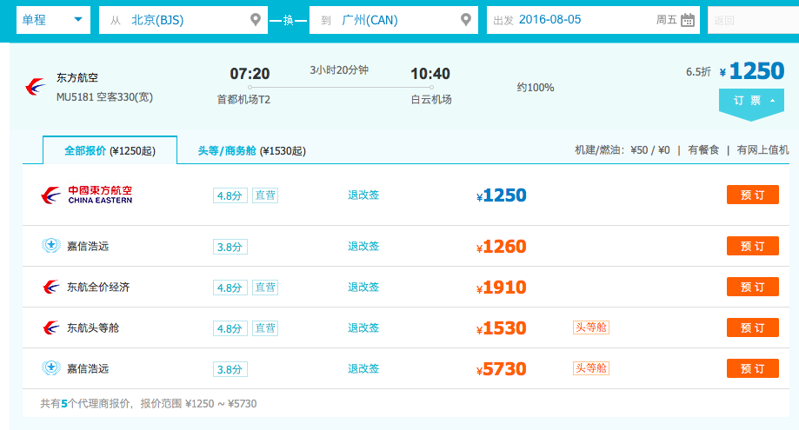
Task: Click the location pin in destination field
Action: [466, 20]
